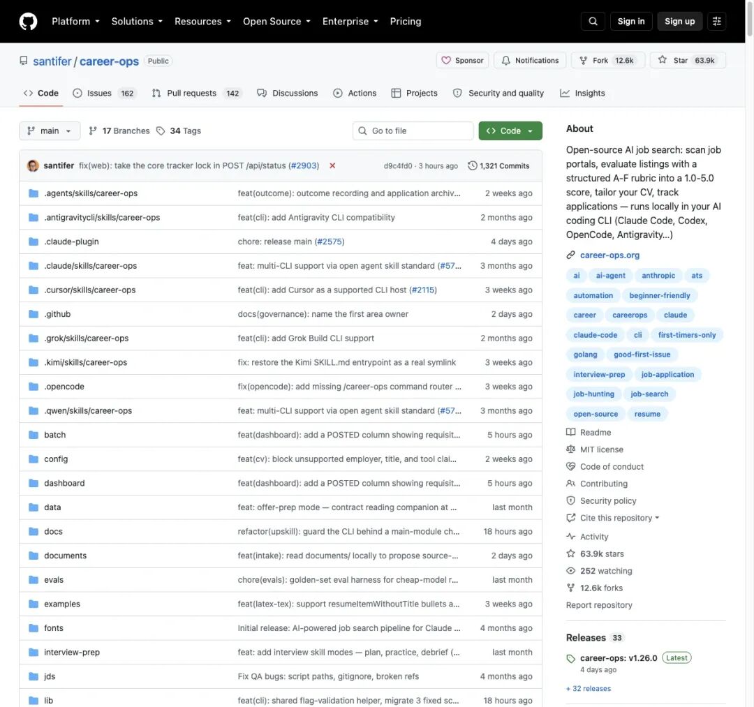Open the #2903 pull request link

tap(304, 165)
